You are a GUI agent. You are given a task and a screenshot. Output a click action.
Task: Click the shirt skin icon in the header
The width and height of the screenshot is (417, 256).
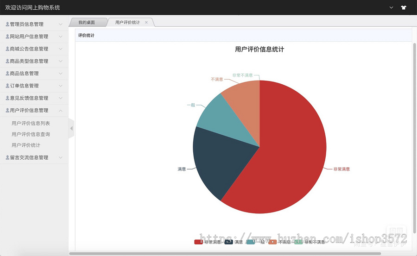[404, 7]
